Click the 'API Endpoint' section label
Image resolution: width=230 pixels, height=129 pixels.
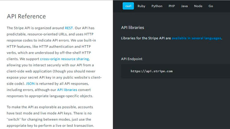tap(132, 59)
